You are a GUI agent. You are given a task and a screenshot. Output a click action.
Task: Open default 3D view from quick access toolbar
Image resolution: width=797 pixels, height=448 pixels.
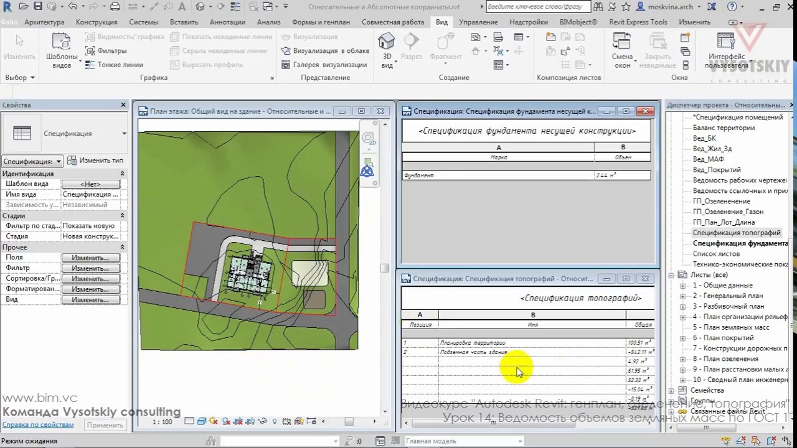pyautogui.click(x=200, y=7)
